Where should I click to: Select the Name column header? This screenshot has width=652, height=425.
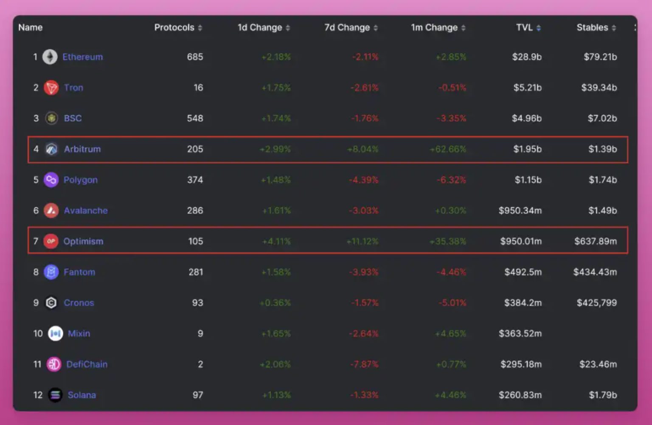click(x=30, y=27)
